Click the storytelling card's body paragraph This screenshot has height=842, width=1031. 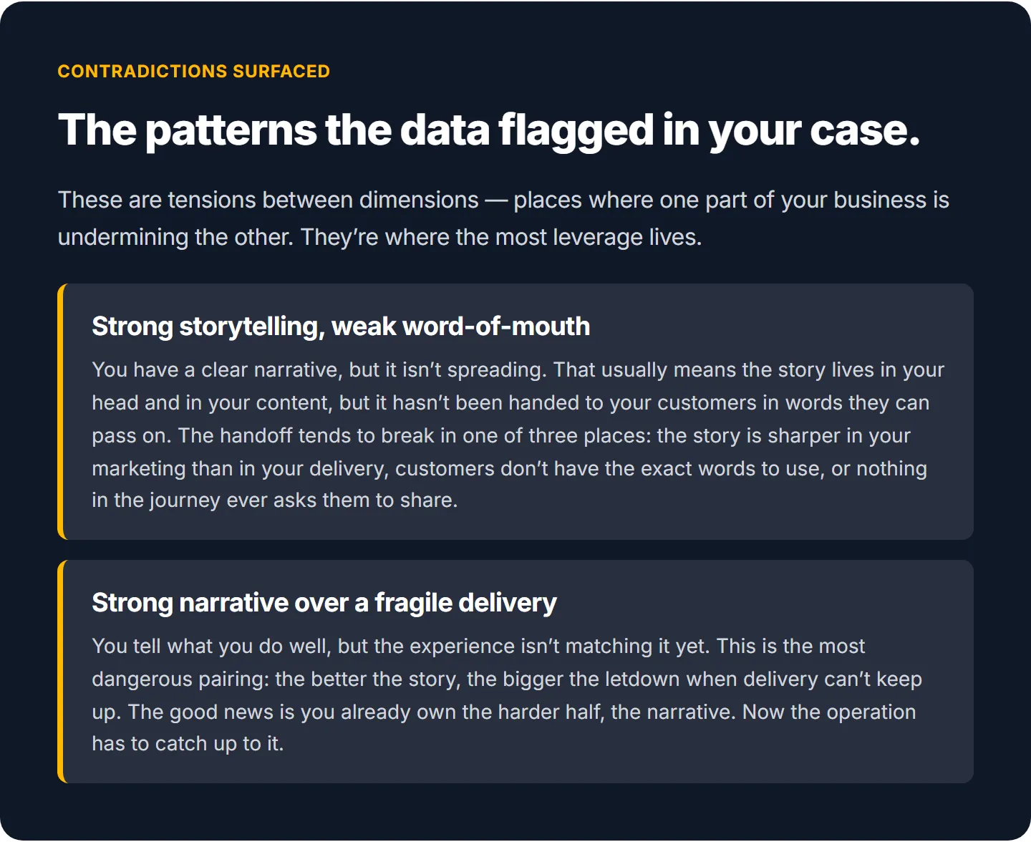tap(518, 435)
